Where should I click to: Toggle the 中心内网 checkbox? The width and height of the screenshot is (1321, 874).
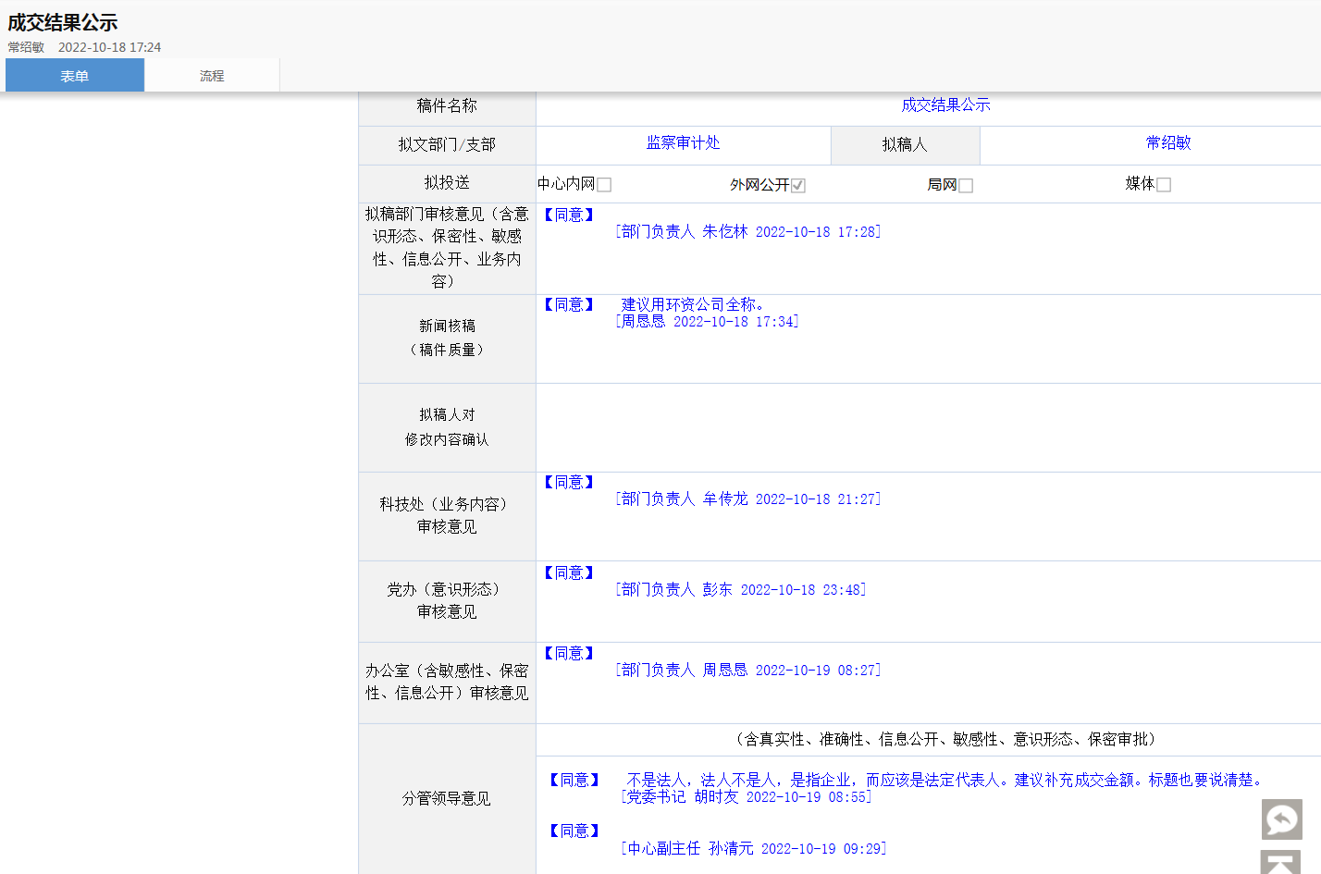[x=604, y=185]
